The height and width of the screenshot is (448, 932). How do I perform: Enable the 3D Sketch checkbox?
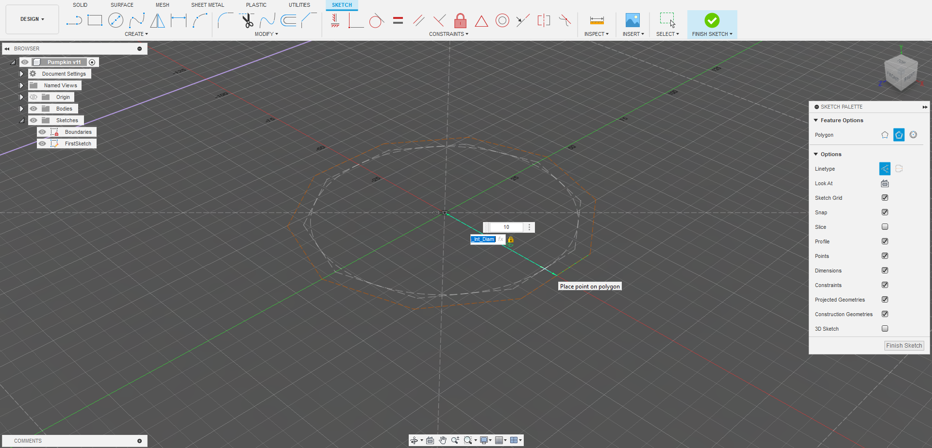tap(885, 329)
